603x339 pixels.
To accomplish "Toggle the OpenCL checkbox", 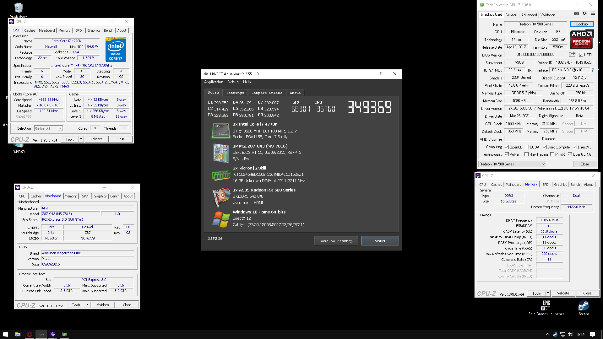I will 507,147.
